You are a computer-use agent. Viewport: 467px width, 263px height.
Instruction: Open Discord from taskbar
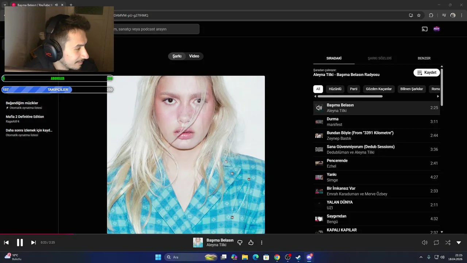point(309,257)
